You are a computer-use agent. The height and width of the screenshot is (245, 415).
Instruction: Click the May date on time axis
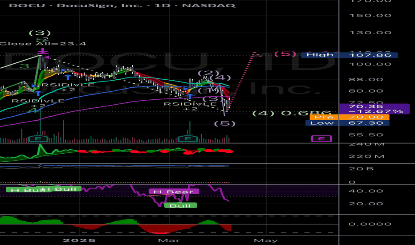[266, 240]
